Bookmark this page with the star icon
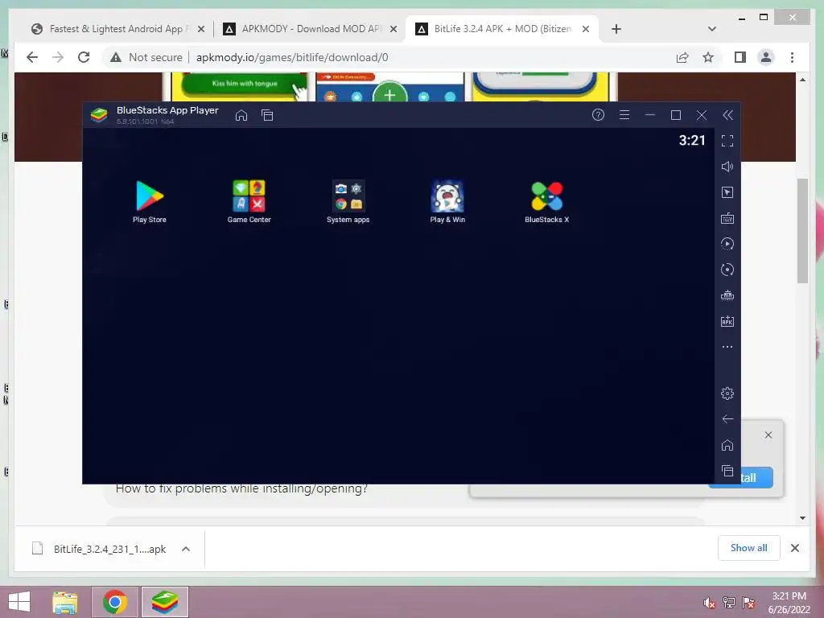The width and height of the screenshot is (824, 618). [708, 57]
